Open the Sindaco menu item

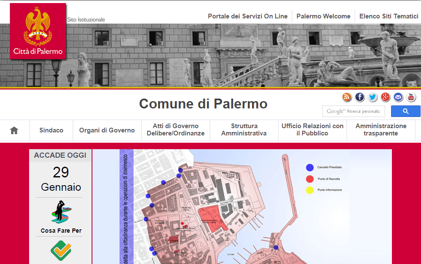(x=51, y=130)
